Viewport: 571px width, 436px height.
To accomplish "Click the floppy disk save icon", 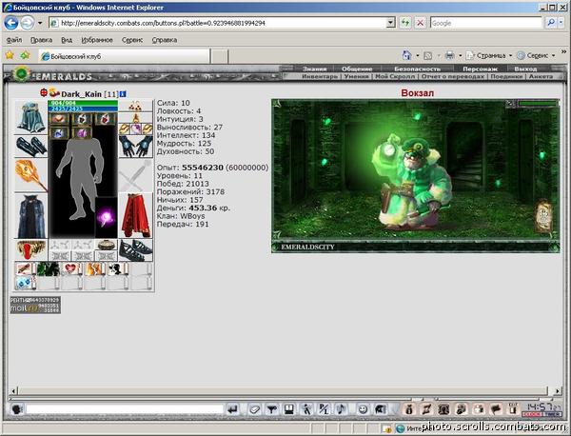I will (x=289, y=409).
